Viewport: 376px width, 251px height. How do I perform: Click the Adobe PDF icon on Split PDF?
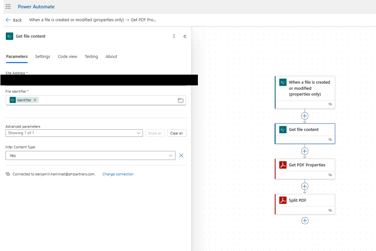point(283,200)
